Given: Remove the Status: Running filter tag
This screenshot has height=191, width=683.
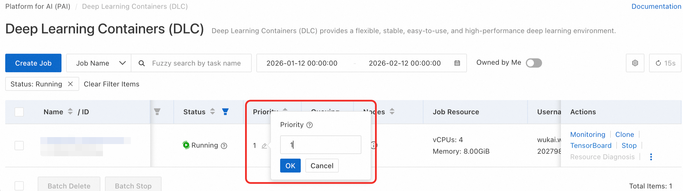Looking at the screenshot, I should [x=70, y=84].
